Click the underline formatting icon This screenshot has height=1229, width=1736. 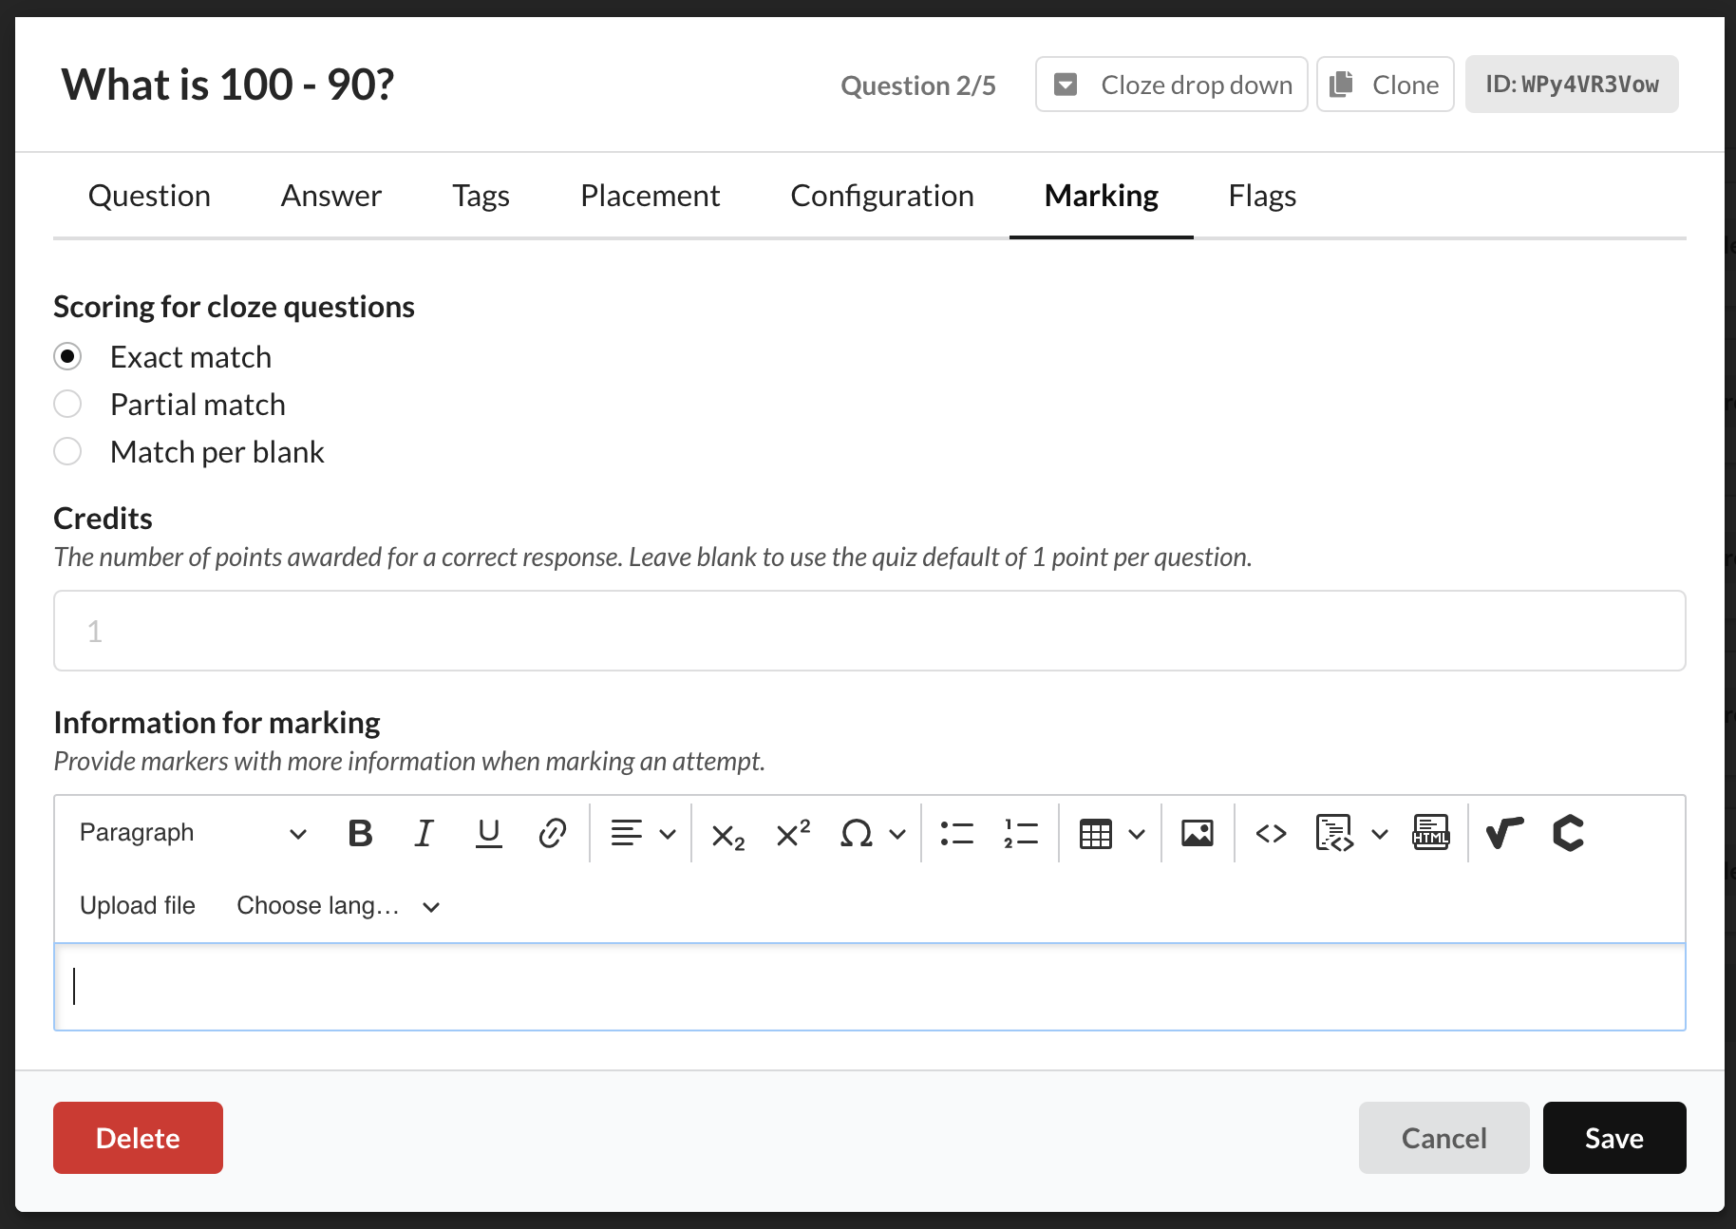(x=488, y=834)
